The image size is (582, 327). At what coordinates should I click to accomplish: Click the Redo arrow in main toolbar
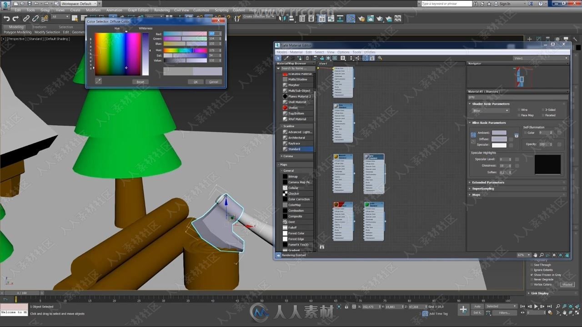coord(15,19)
